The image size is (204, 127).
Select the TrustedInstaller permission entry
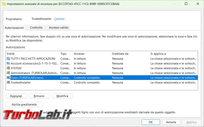tap(102, 82)
